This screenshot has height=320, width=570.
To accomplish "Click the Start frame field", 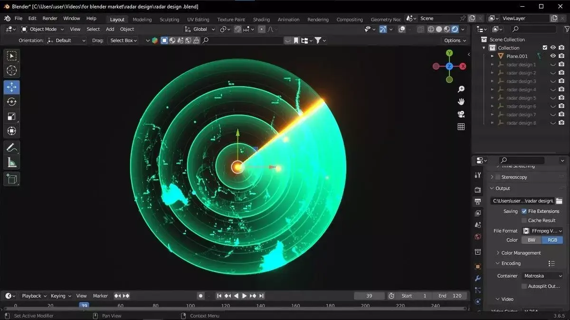I will (415, 296).
